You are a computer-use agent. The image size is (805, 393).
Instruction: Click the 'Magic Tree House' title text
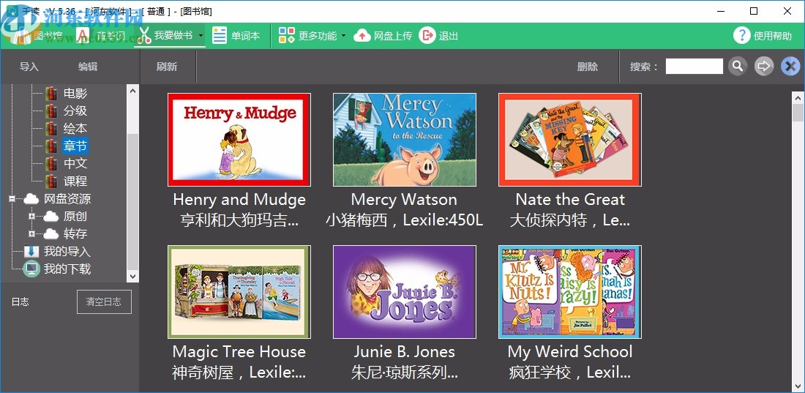click(239, 351)
